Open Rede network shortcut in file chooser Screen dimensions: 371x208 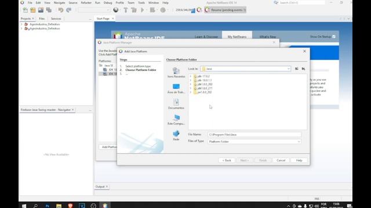tap(176, 136)
